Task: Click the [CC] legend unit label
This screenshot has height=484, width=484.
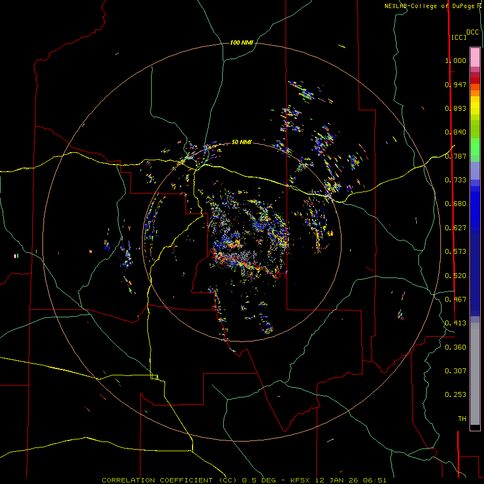Action: [459, 37]
